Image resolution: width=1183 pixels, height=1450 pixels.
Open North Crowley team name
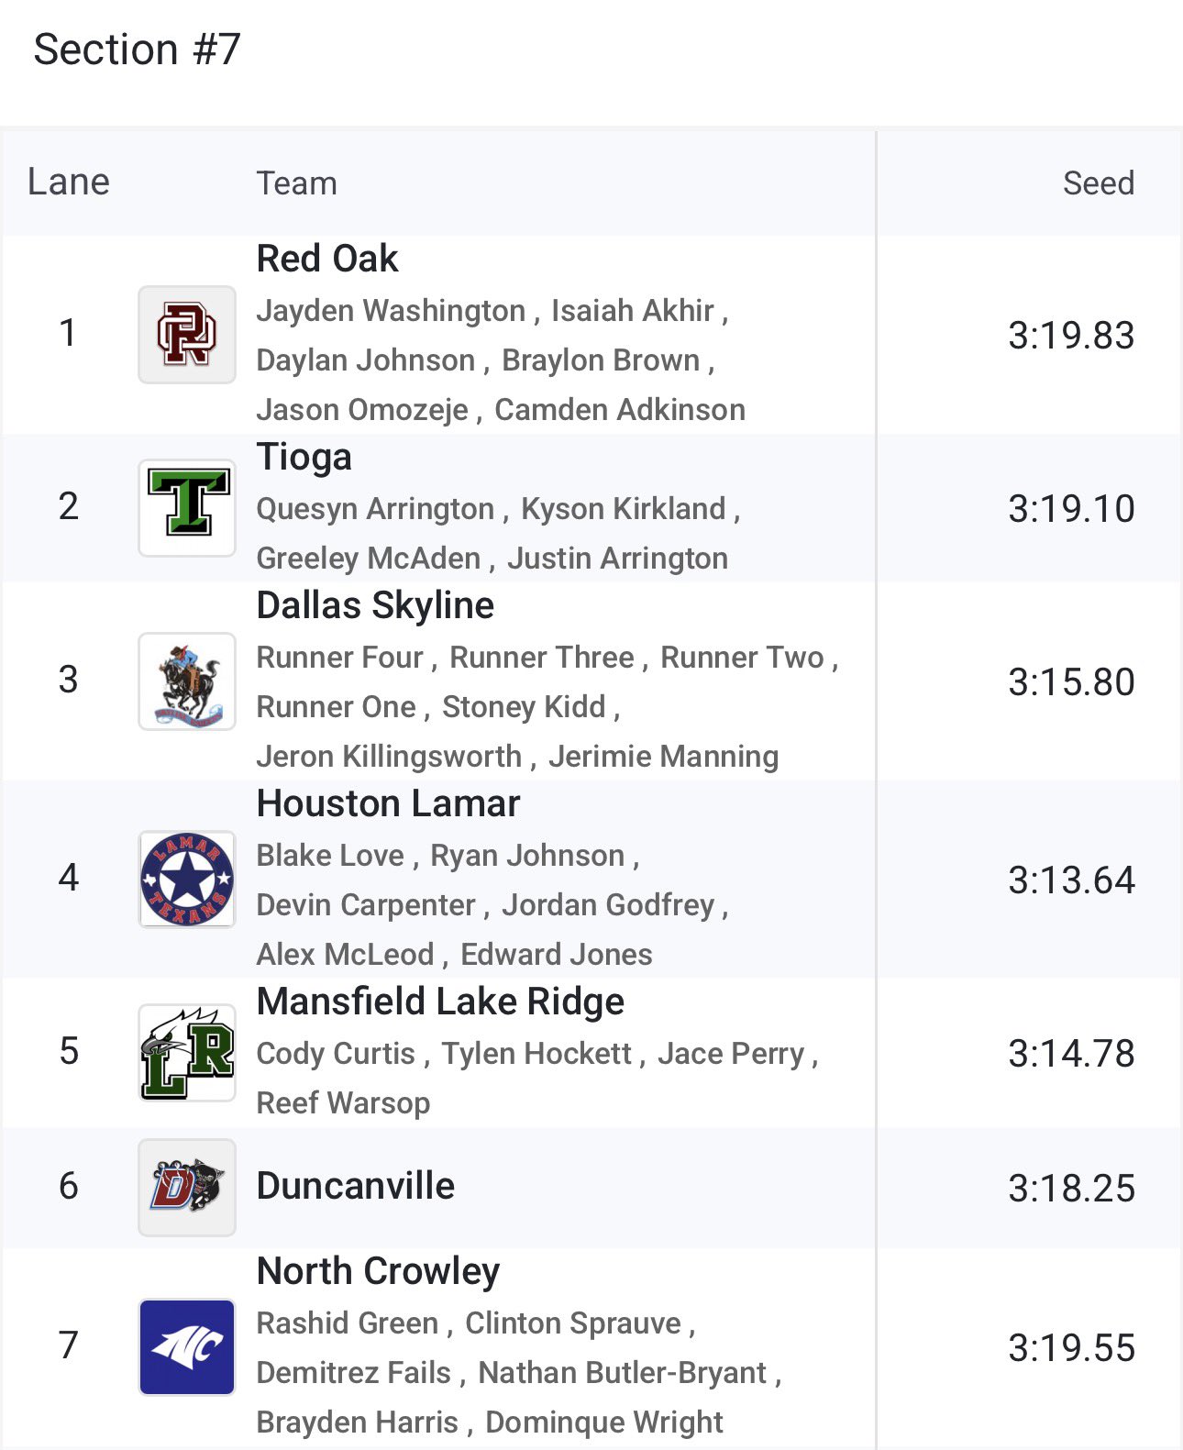coord(378,1271)
